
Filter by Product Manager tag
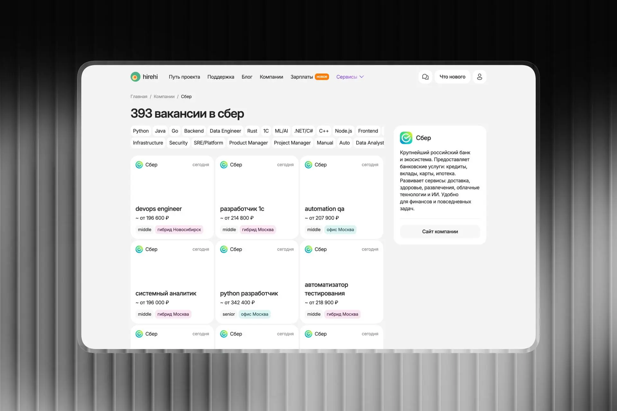[x=248, y=143]
